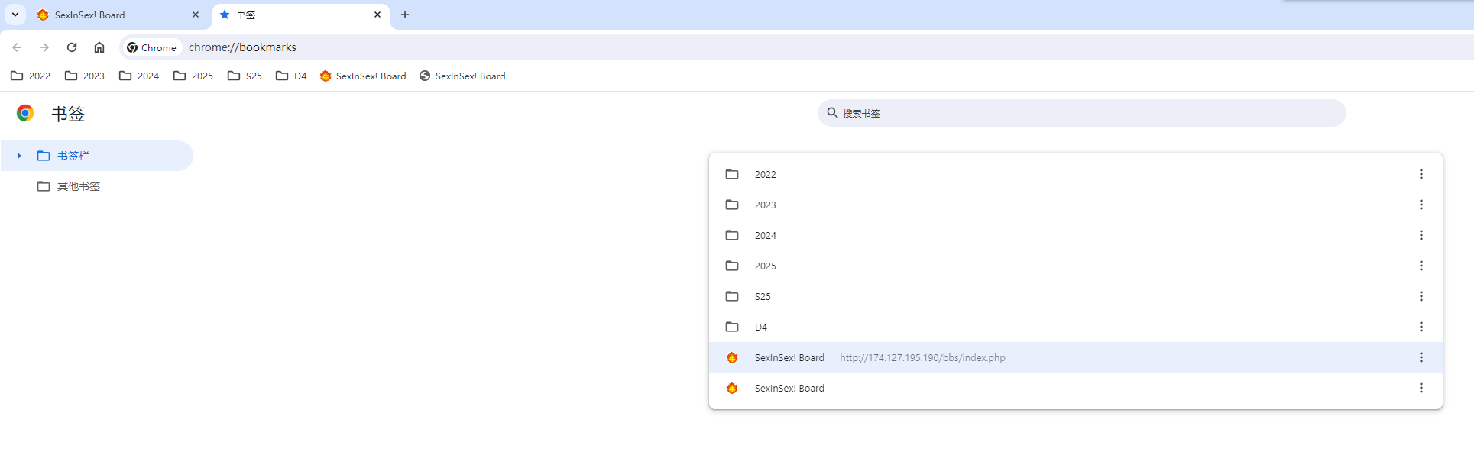
Task: Open three-dot menu for S25 folder row
Action: tap(1421, 296)
